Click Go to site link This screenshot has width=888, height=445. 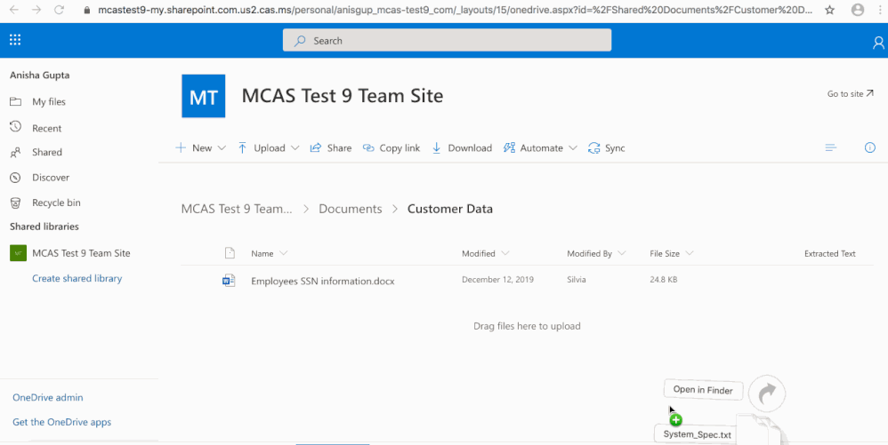coord(850,94)
